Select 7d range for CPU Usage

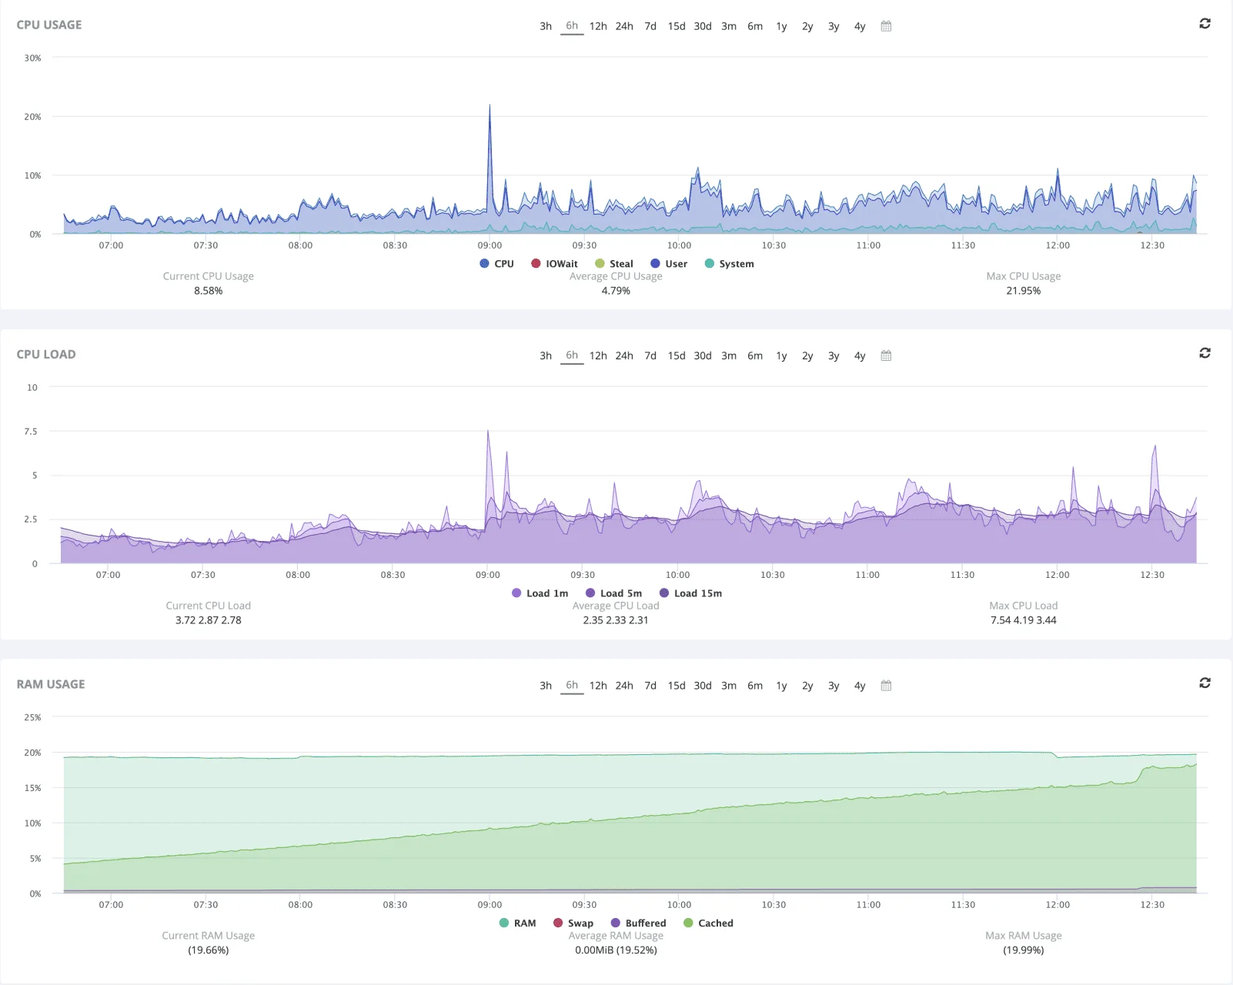coord(650,26)
